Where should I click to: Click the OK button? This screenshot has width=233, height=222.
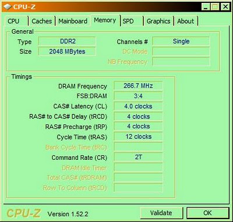tap(207, 213)
